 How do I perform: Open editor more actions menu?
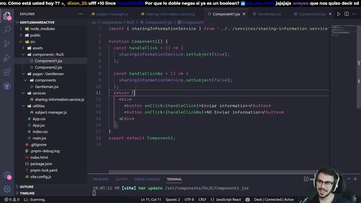tap(354, 14)
